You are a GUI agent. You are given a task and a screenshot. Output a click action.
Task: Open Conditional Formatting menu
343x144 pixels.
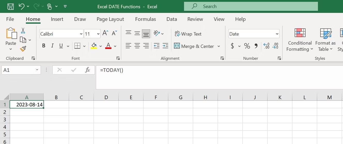point(300,40)
